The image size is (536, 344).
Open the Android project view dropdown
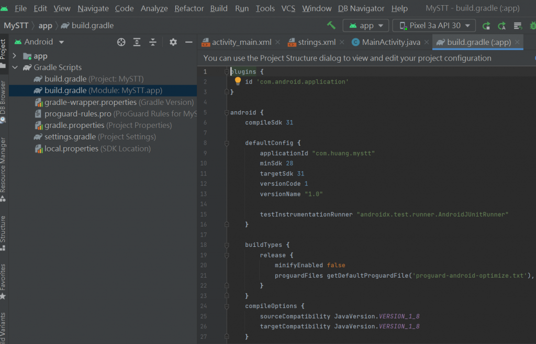pos(39,42)
